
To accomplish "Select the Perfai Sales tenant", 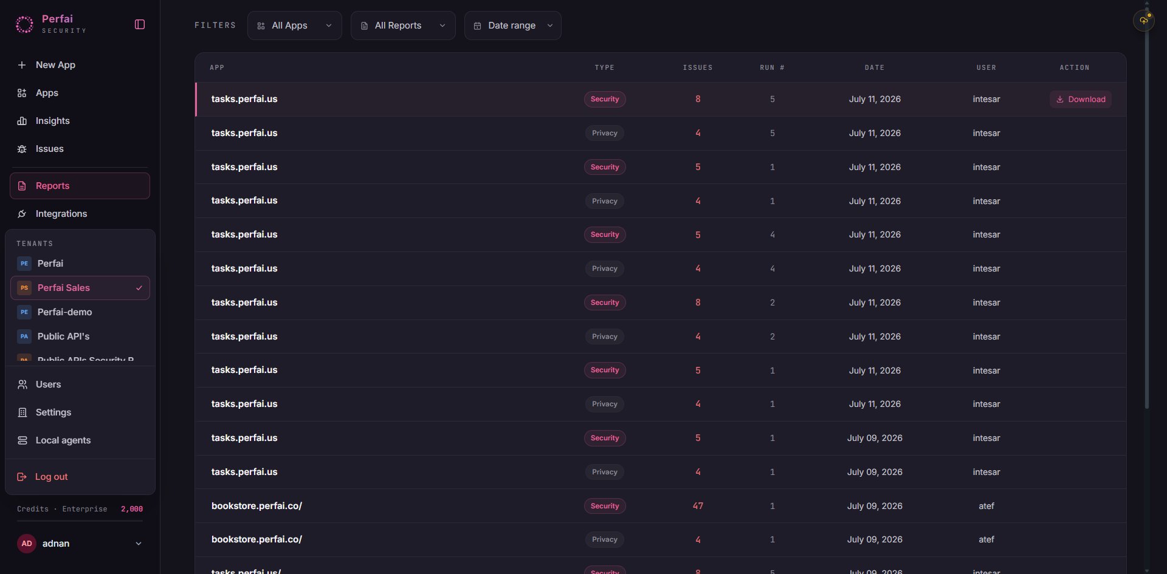I will (x=80, y=288).
